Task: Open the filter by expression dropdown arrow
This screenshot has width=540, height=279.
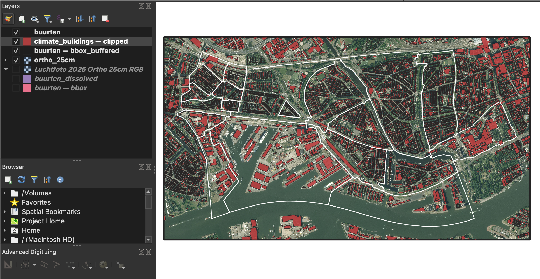Action: (x=70, y=19)
